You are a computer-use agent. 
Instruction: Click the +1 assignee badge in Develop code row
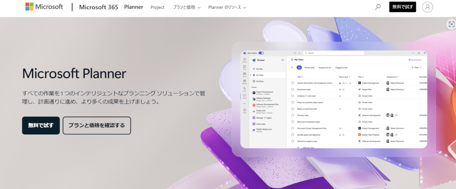(396, 115)
